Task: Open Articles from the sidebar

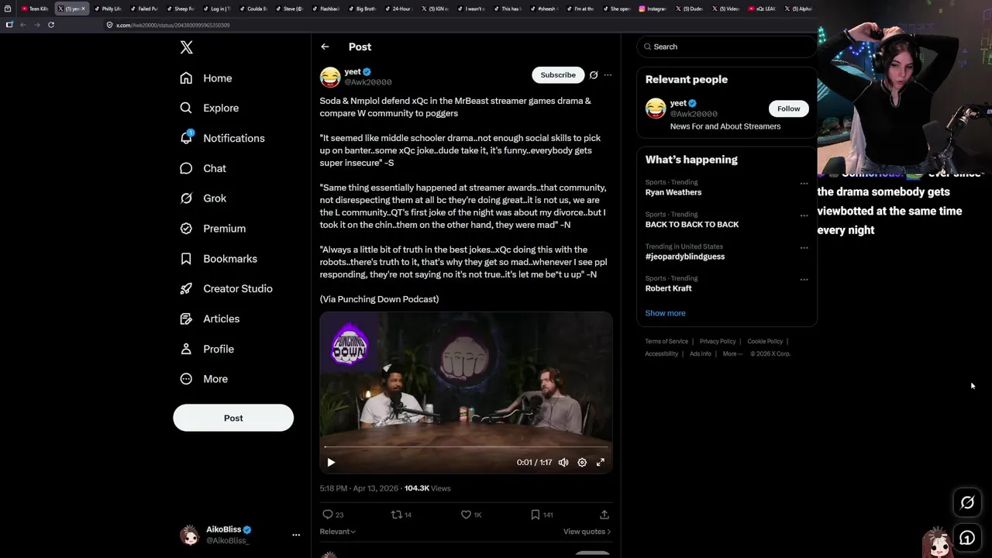Action: click(210, 319)
